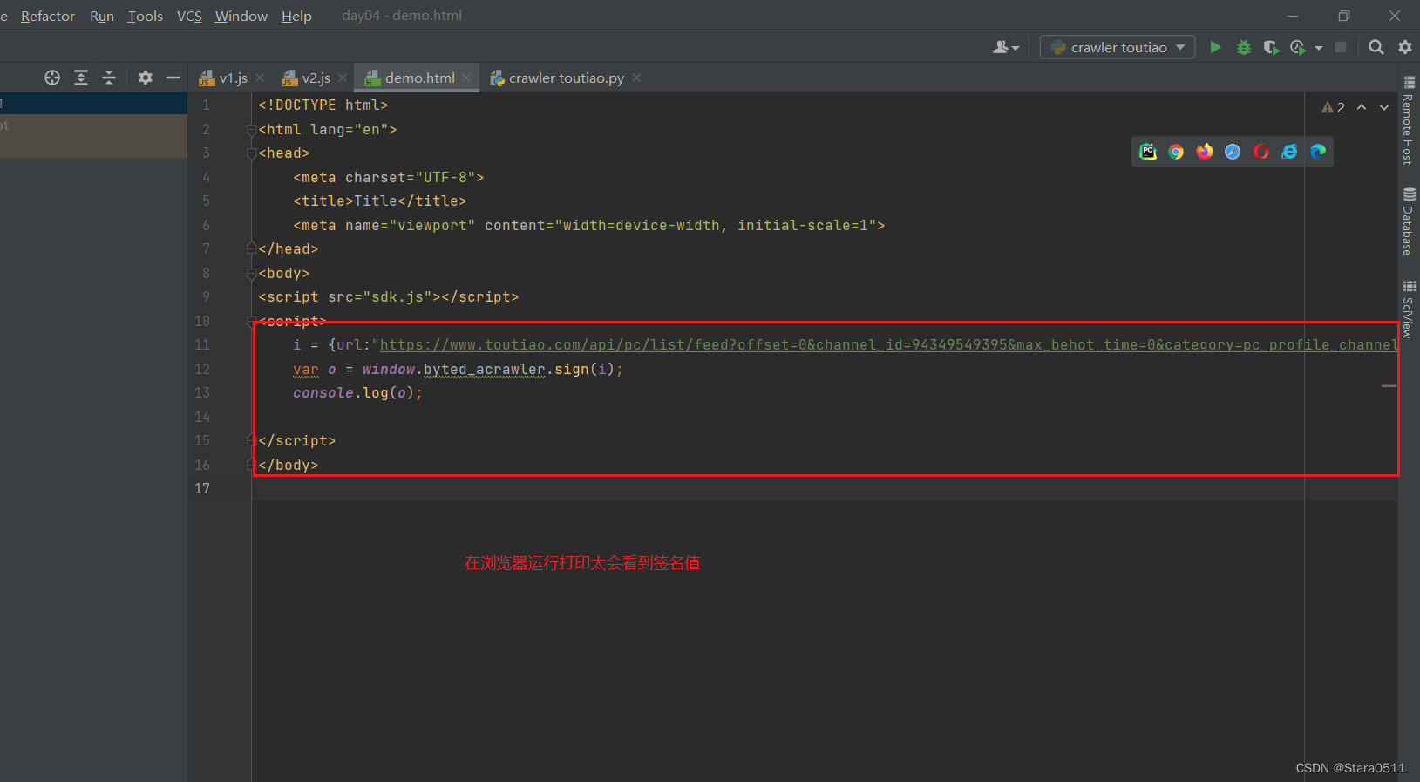Click the UTF-8 charset value
The image size is (1420, 782).
tap(445, 178)
